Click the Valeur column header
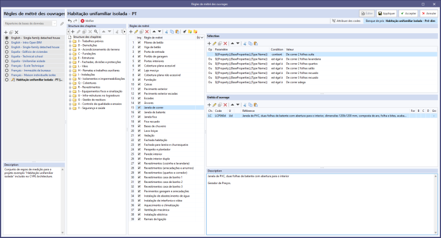Screen dimensions: 441x238 click(361, 49)
